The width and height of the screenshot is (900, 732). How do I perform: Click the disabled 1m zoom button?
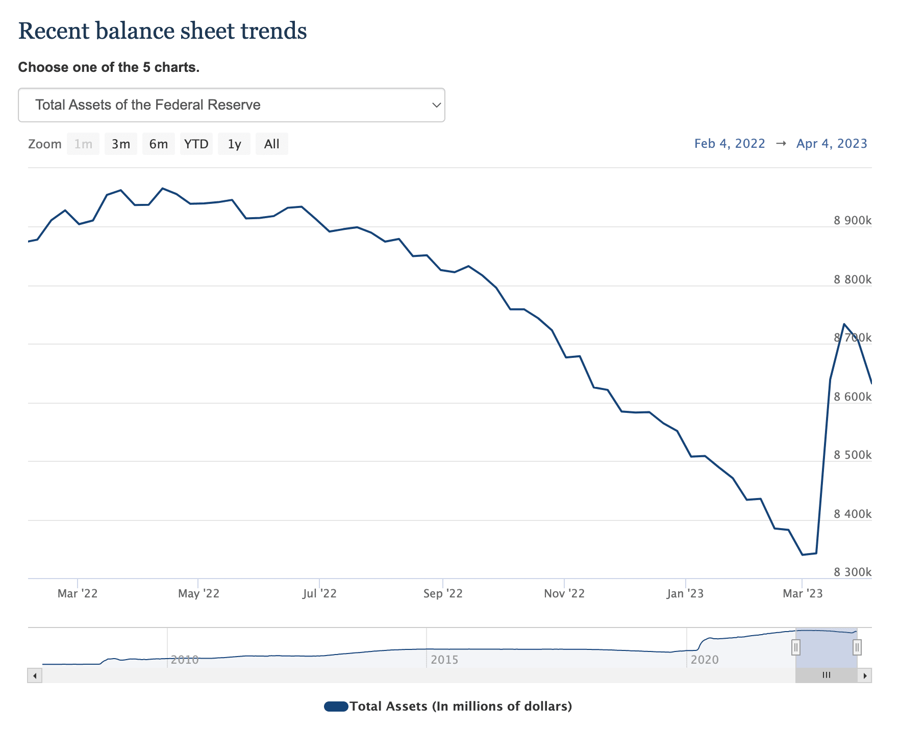[x=83, y=144]
